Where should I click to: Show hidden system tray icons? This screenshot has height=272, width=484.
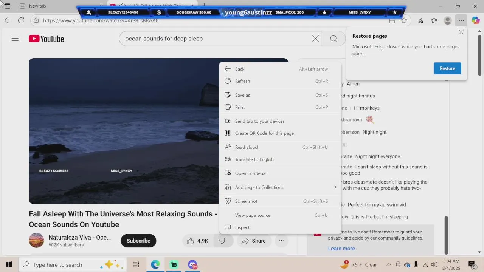(x=389, y=264)
